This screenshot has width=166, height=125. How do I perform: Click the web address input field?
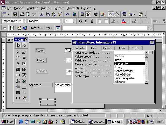click(x=105, y=28)
